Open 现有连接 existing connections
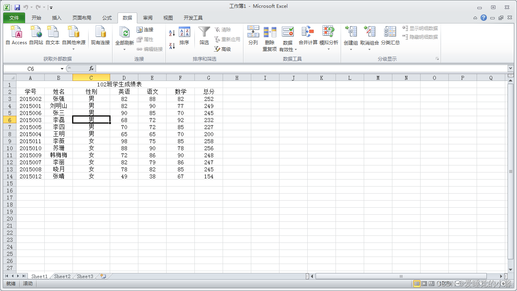The image size is (517, 291). [100, 36]
